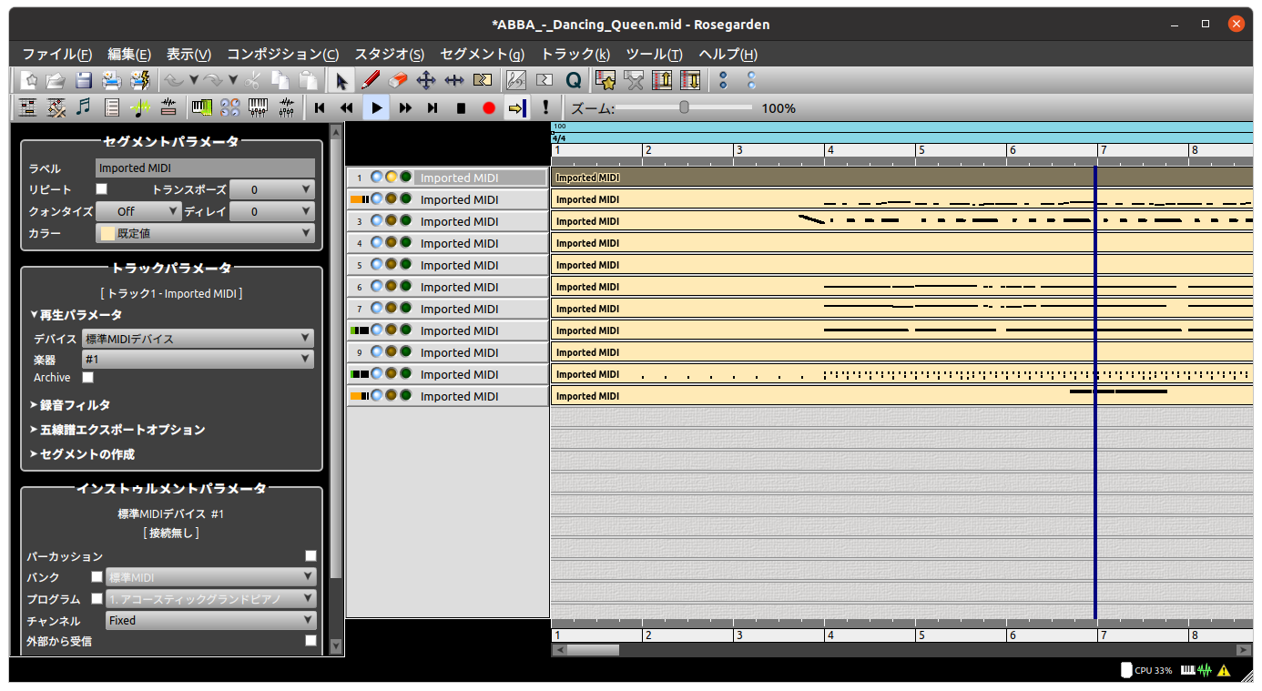This screenshot has height=691, width=1262.
Task: Click the synth plugin knobs icon
Action: coord(229,107)
